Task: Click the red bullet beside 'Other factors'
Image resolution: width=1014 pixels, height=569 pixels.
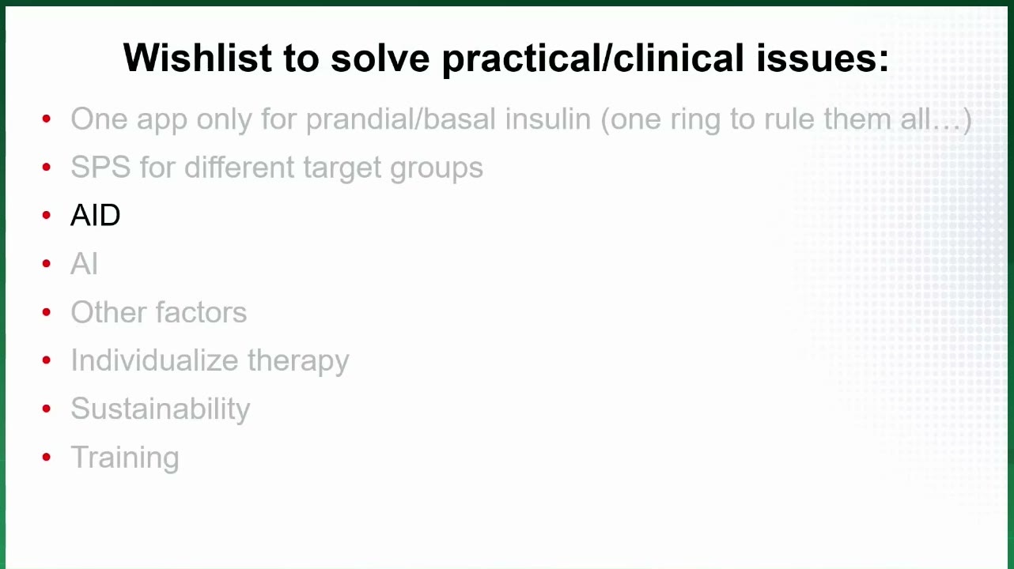Action: click(47, 312)
